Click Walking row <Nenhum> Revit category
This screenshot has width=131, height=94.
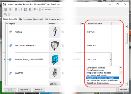(91, 32)
